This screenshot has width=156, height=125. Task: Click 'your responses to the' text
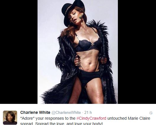pyautogui.click(x=56, y=118)
